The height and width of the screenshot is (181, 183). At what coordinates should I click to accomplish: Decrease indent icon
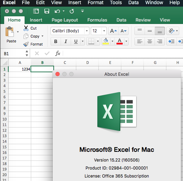point(172,41)
